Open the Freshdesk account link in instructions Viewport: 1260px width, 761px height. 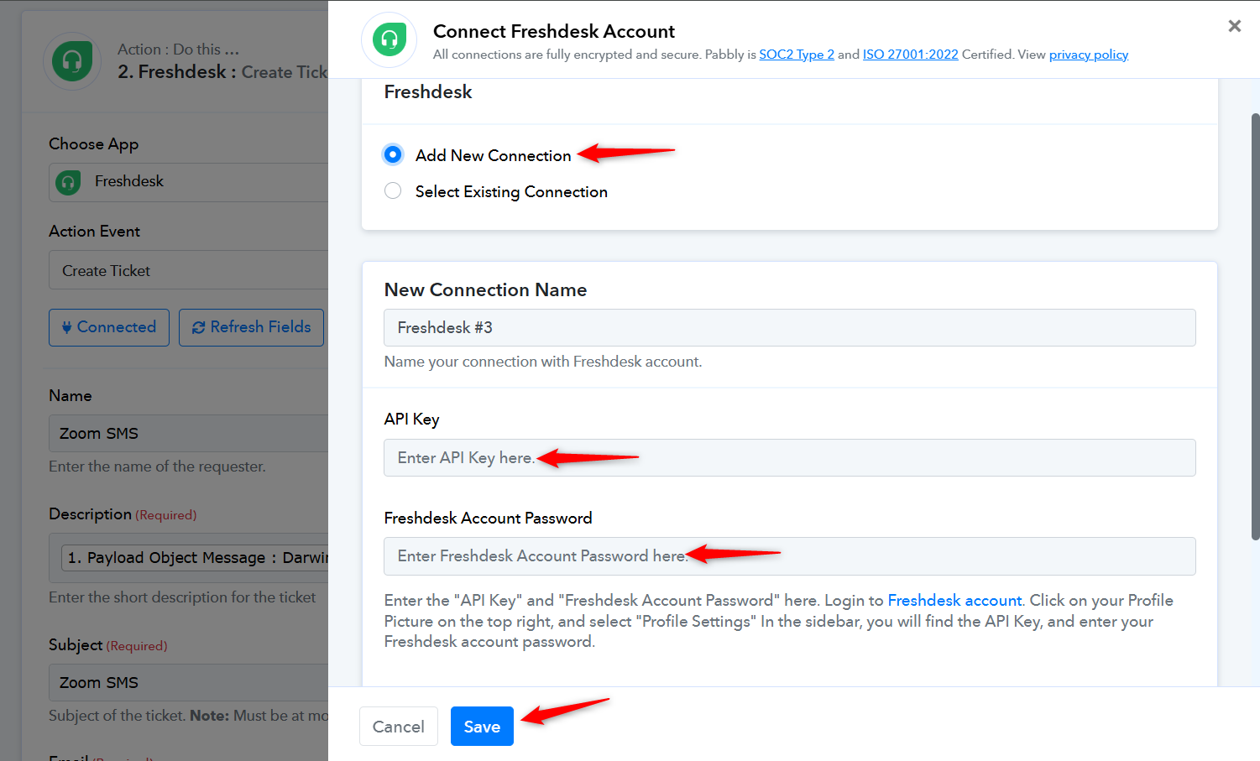point(954,601)
